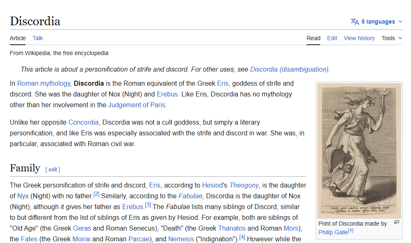Open the 5 languages dropdown

point(381,22)
